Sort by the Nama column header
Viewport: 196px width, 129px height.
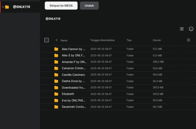tap(64, 40)
